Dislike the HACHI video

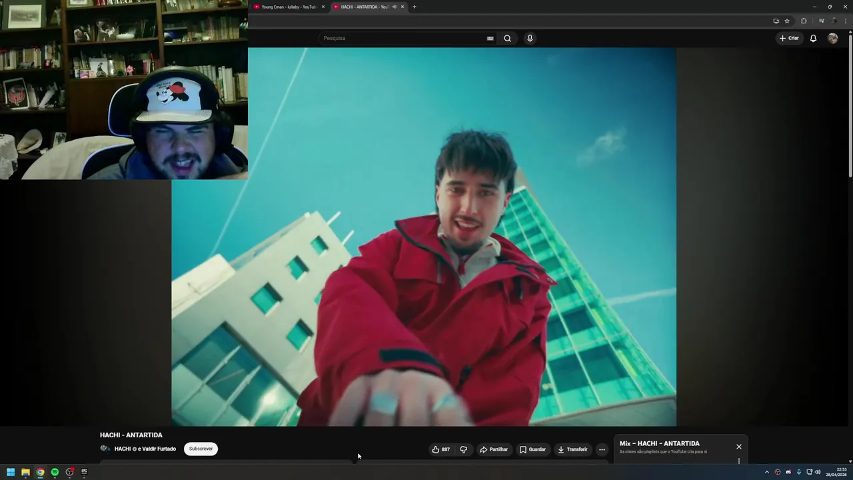pos(464,449)
